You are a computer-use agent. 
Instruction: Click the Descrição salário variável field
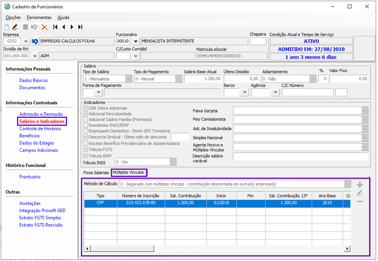pyautogui.click(x=300, y=156)
